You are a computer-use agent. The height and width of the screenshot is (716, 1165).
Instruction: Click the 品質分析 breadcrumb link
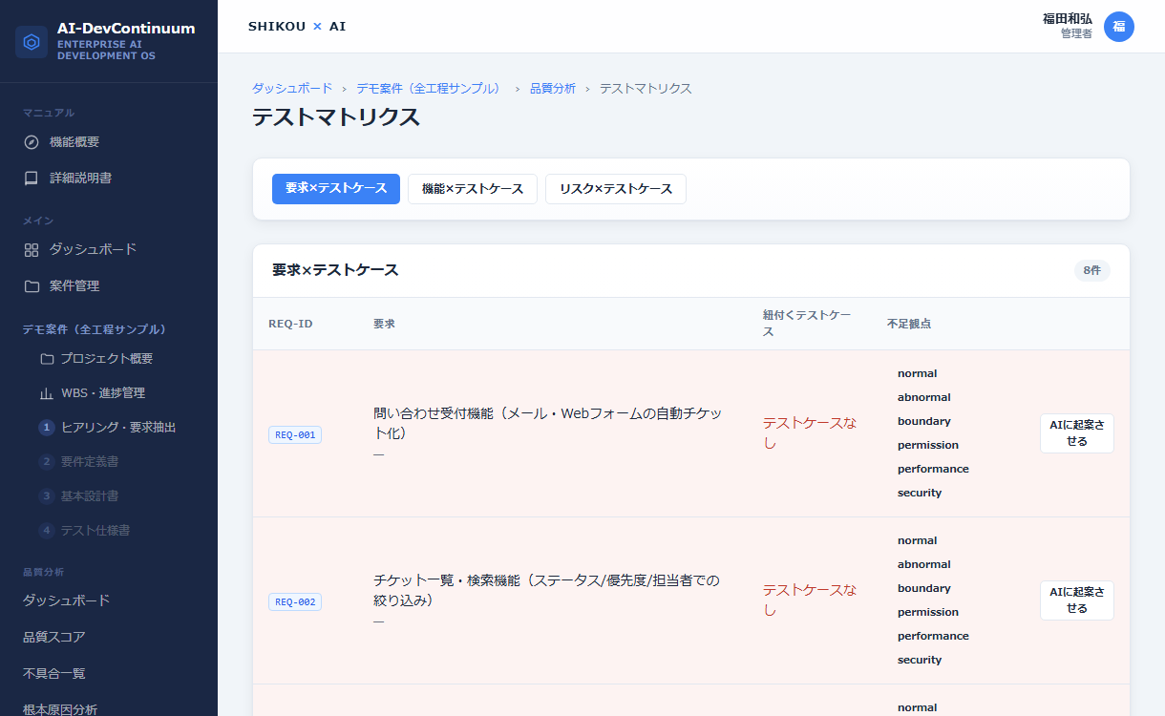[553, 89]
